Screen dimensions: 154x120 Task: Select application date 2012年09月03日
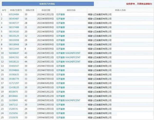coord(45,88)
